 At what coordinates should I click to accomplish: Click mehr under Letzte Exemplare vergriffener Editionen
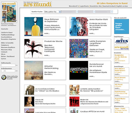pos(92,55)
